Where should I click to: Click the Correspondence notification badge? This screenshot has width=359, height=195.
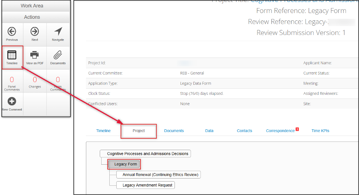pyautogui.click(x=297, y=129)
